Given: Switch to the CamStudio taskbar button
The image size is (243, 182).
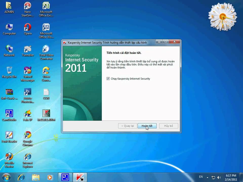Looking at the screenshot, I should coord(65,177).
